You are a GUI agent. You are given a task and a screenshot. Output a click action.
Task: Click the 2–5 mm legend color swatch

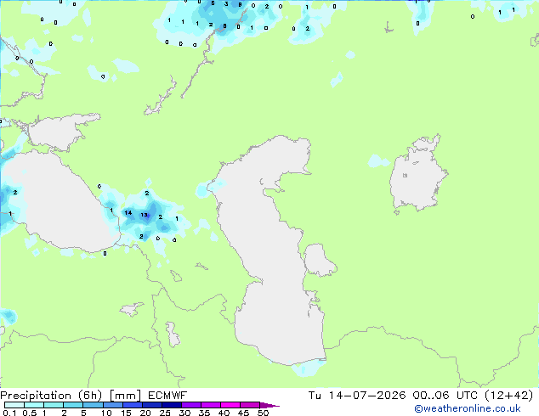pos(73,405)
